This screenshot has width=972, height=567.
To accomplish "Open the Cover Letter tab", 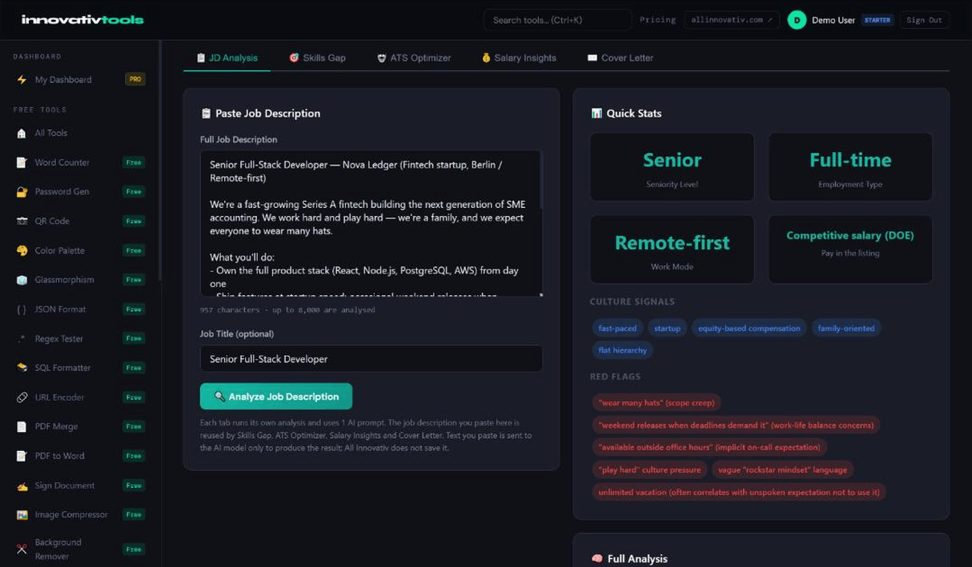I will (621, 58).
